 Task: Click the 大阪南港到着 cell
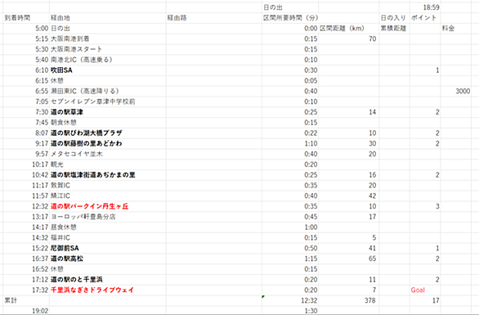[108, 38]
